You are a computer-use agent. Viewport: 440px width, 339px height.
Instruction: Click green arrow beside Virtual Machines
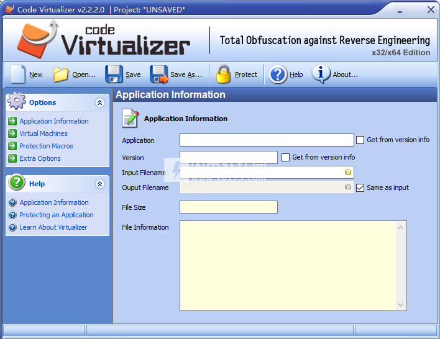(x=12, y=133)
